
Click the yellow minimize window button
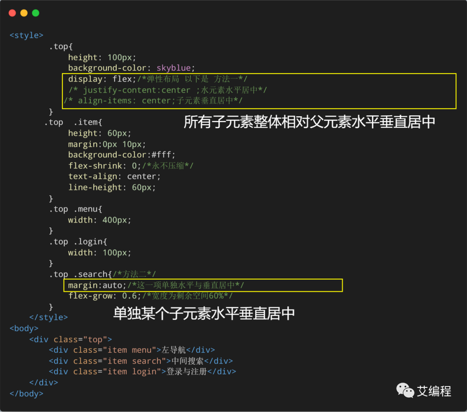24,13
